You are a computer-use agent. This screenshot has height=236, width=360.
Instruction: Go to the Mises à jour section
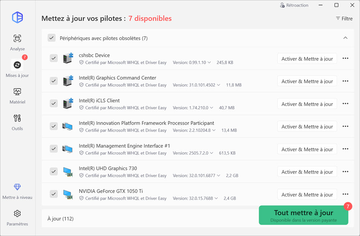tap(17, 69)
